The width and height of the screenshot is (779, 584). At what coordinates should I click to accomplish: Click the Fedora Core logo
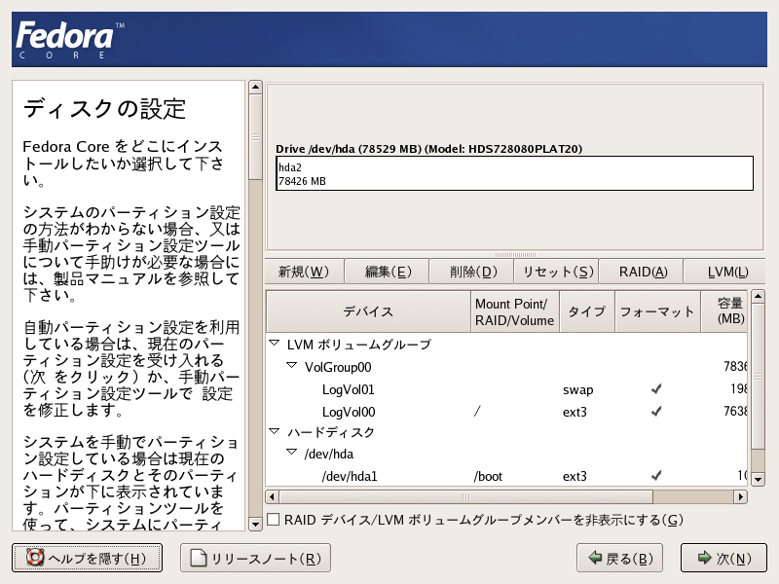pyautogui.click(x=70, y=40)
